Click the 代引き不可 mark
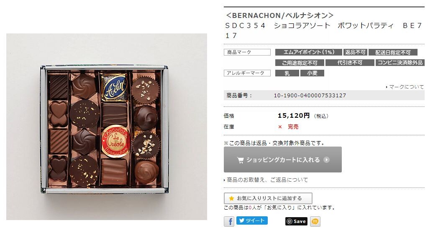 click(350, 63)
